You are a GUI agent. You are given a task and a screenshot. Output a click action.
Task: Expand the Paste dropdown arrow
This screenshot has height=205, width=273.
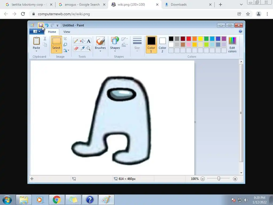(36, 51)
